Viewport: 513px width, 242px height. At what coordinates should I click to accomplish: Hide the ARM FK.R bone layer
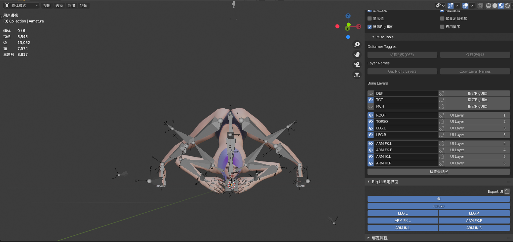click(371, 150)
